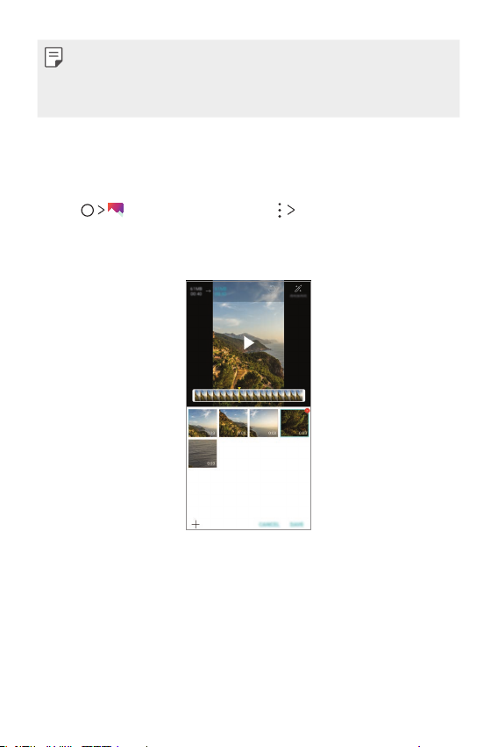Play the video preview
This screenshot has width=498, height=747.
[248, 342]
